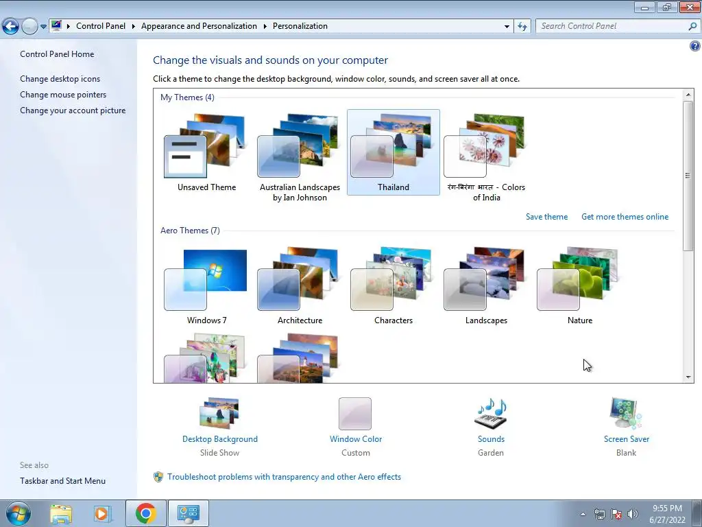The image size is (702, 527).
Task: Open address bar history dropdown
Action: pos(507,27)
